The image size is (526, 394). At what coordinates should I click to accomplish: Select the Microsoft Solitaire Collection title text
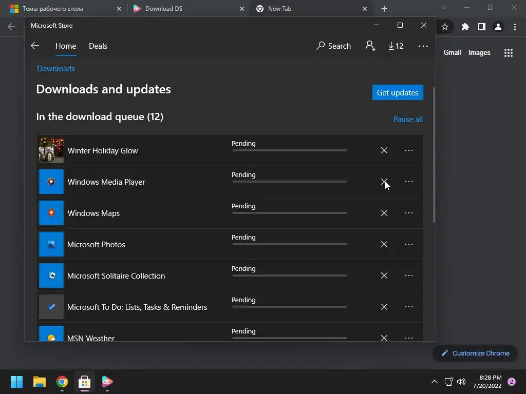click(x=116, y=275)
